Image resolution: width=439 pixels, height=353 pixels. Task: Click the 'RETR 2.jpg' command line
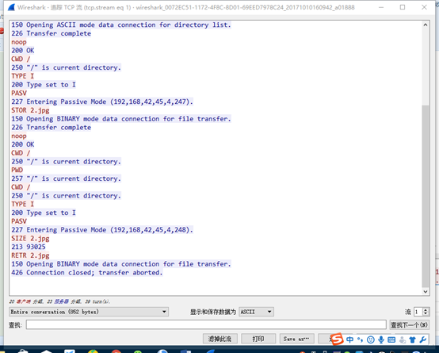pos(30,255)
